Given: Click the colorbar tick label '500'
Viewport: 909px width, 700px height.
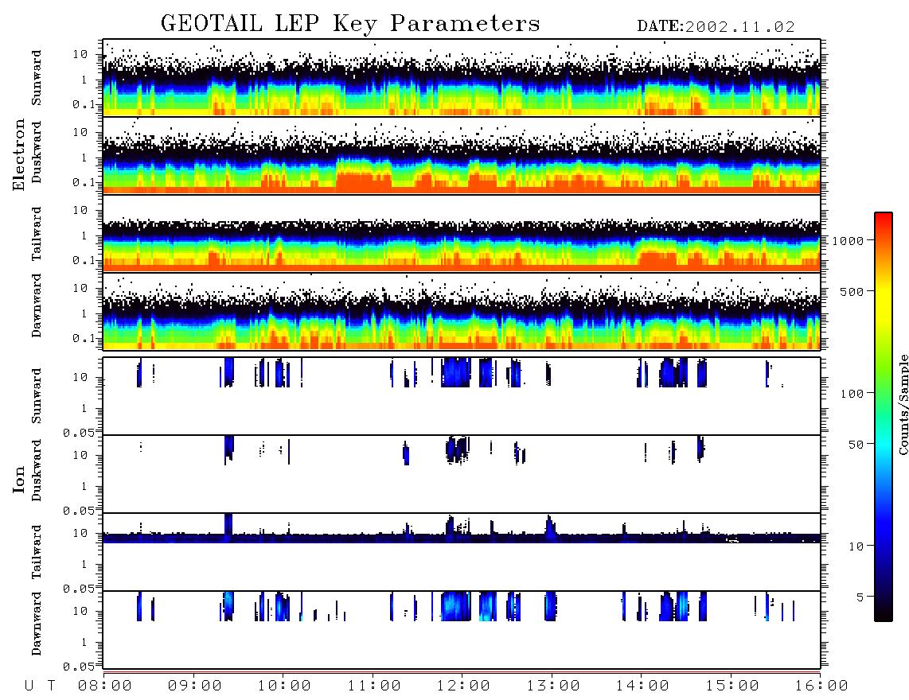Looking at the screenshot, I should tap(852, 291).
